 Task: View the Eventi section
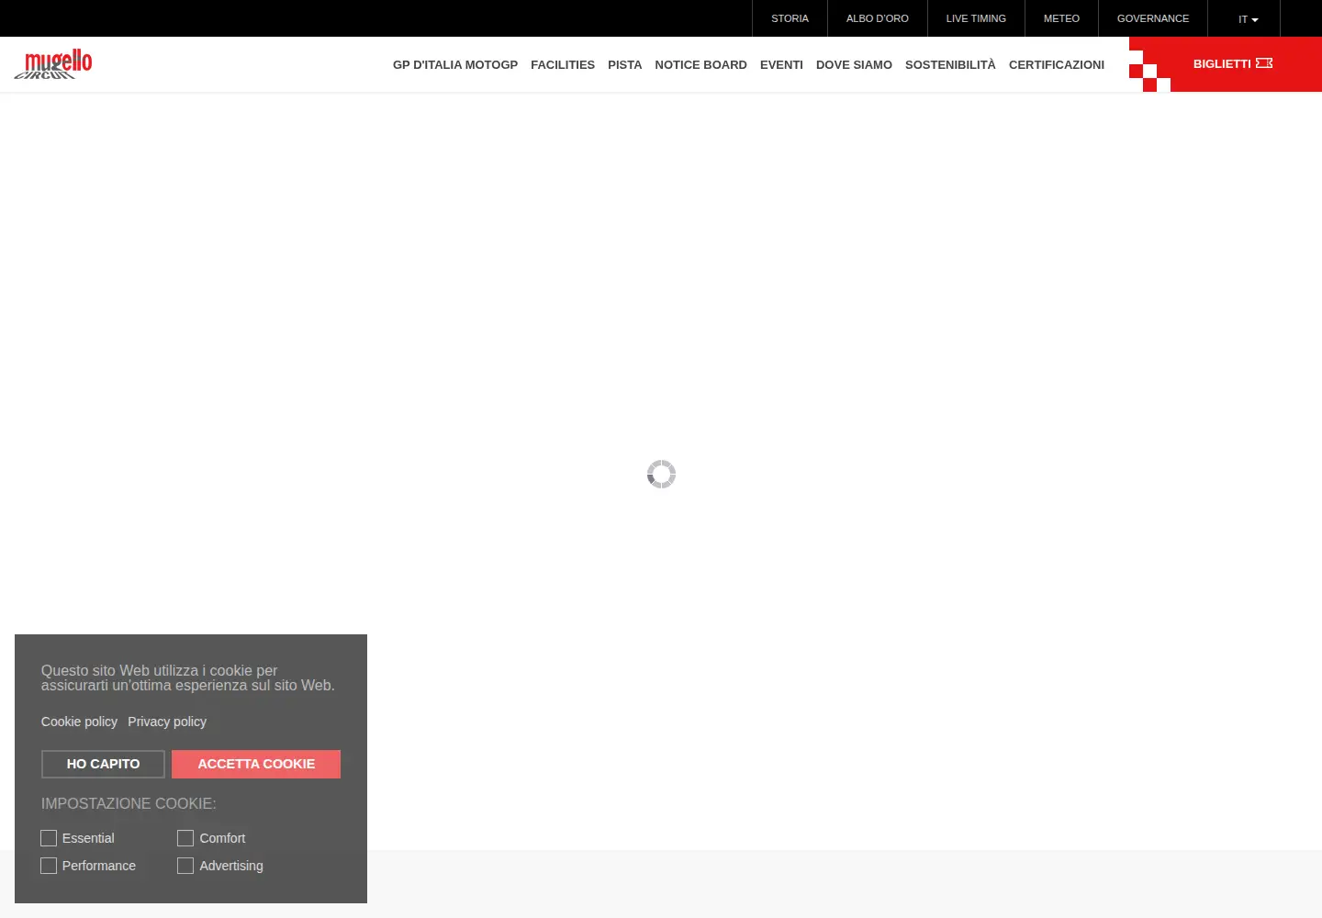point(781,65)
